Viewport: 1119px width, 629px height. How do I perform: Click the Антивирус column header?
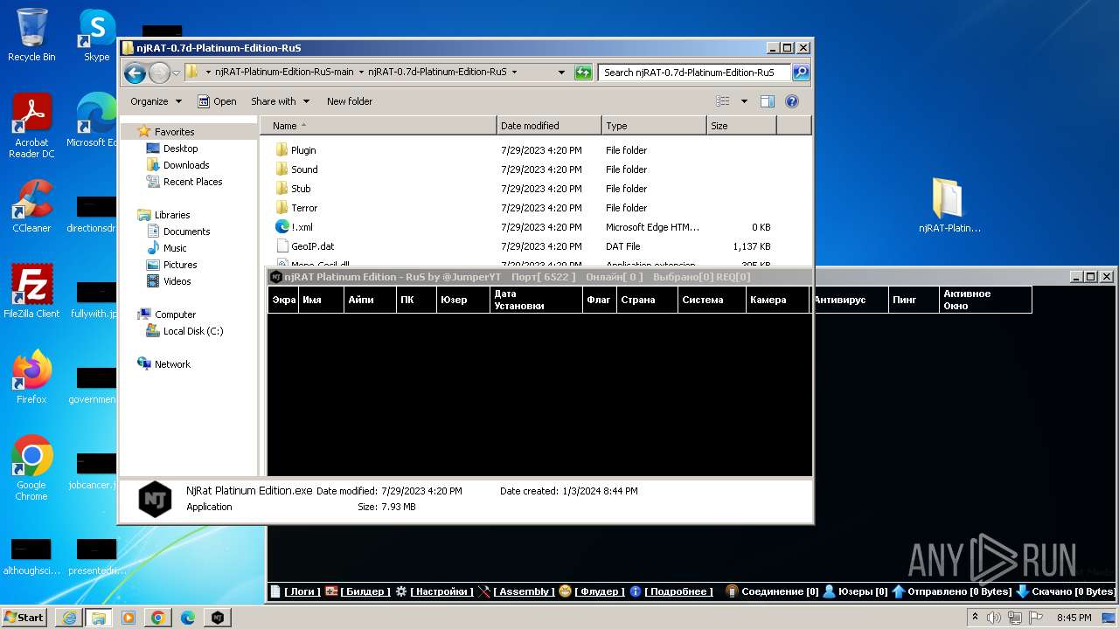(849, 300)
